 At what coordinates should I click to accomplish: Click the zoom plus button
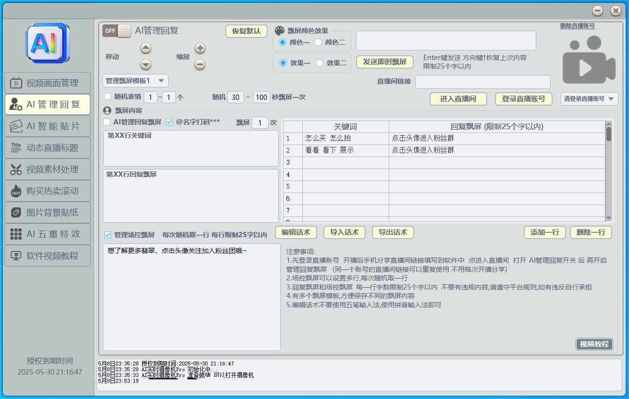(x=200, y=48)
